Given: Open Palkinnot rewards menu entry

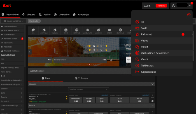Looking at the screenshot, I should click(162, 34).
